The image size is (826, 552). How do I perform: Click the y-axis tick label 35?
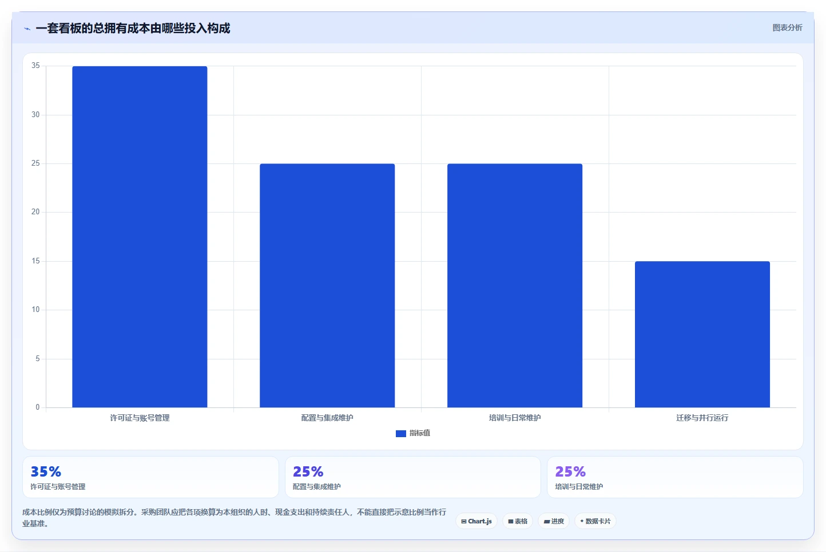[35, 66]
